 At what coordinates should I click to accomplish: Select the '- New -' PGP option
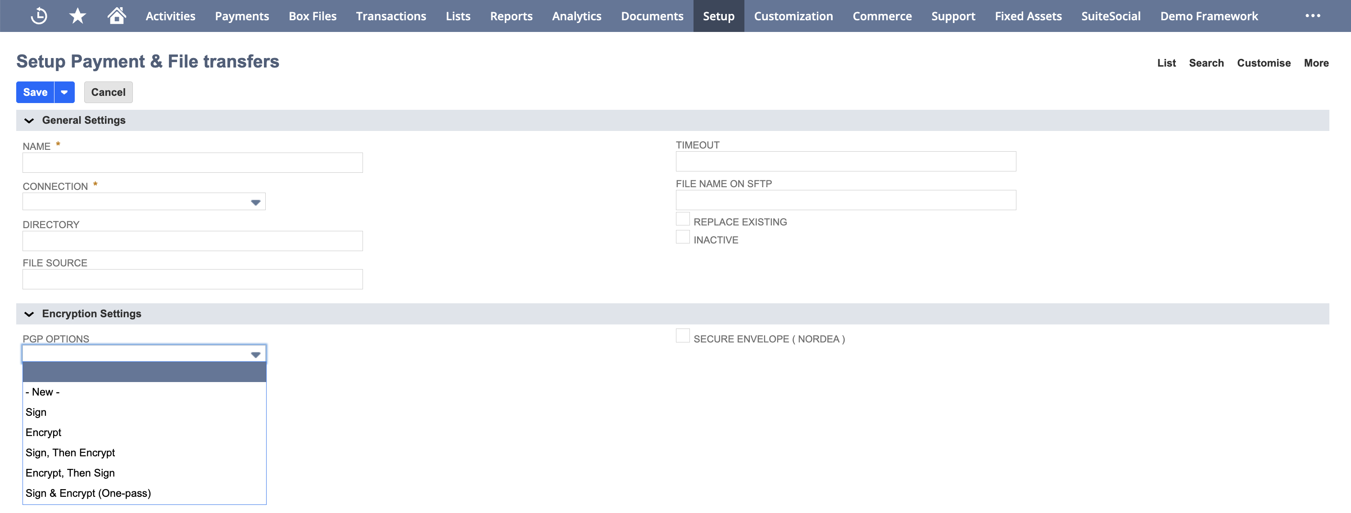click(x=144, y=392)
